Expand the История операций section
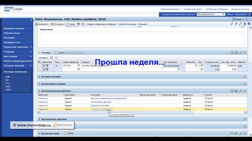The width and height of the screenshot is (252, 141). tap(39, 77)
